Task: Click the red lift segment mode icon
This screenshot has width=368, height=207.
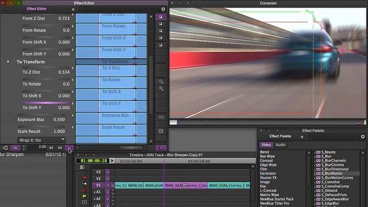Action: pos(85,178)
